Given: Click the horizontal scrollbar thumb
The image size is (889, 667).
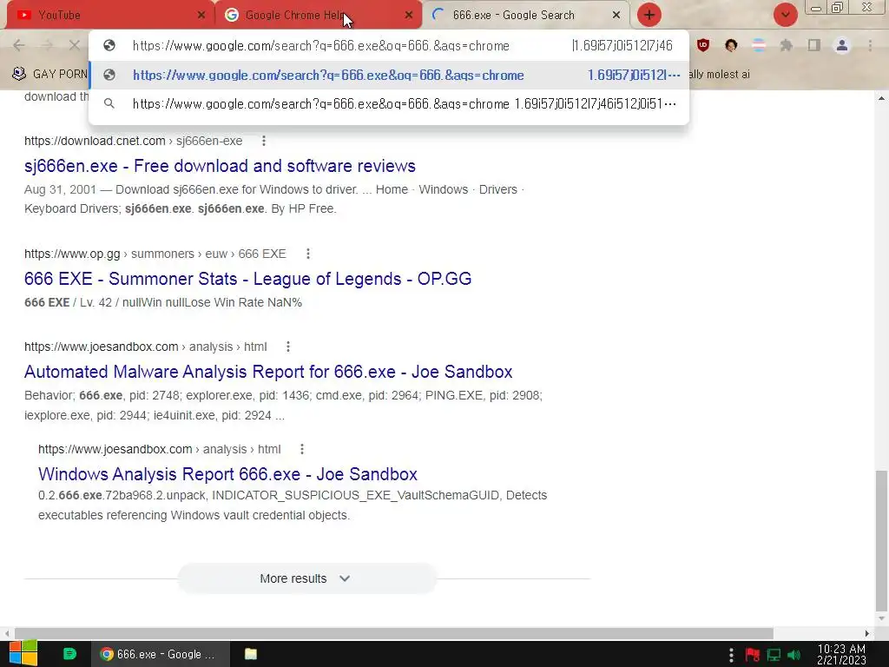Looking at the screenshot, I should pos(394,633).
